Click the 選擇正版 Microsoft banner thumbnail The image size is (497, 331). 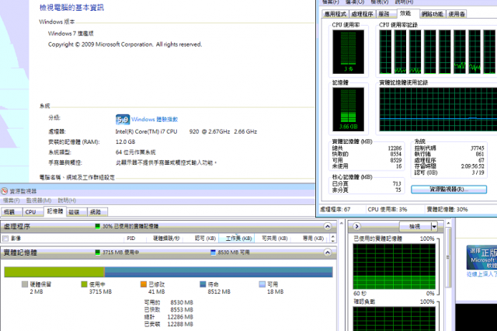coord(481,257)
